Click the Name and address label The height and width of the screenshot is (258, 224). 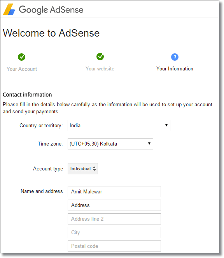[42, 191]
